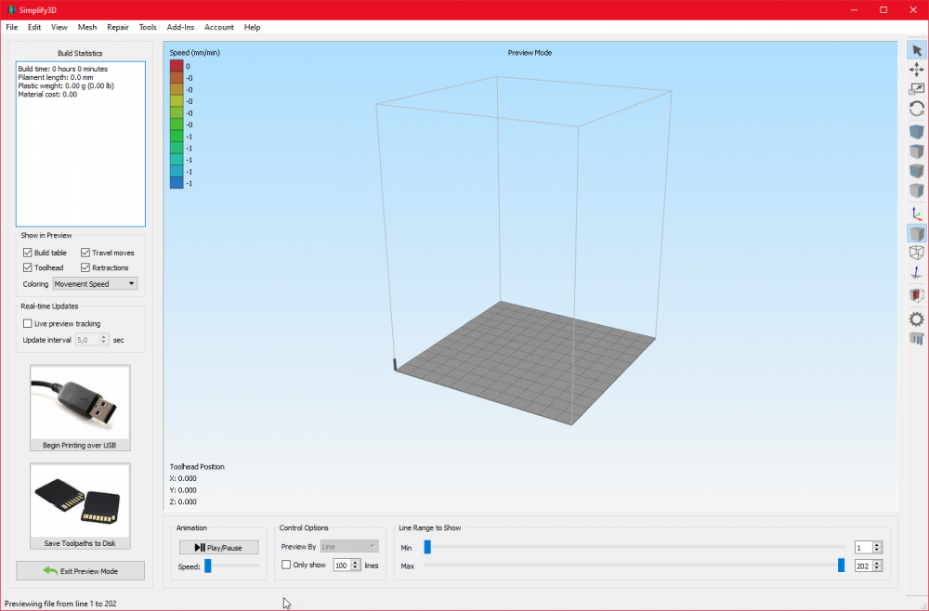Image resolution: width=929 pixels, height=611 pixels.
Task: Select the scale models tool
Action: click(x=917, y=89)
